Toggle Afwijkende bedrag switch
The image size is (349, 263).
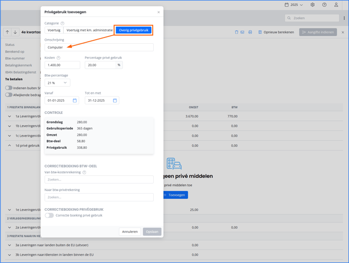coord(9,95)
